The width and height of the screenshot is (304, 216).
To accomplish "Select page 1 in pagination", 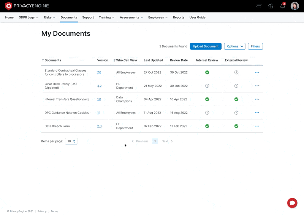I will point(155,141).
